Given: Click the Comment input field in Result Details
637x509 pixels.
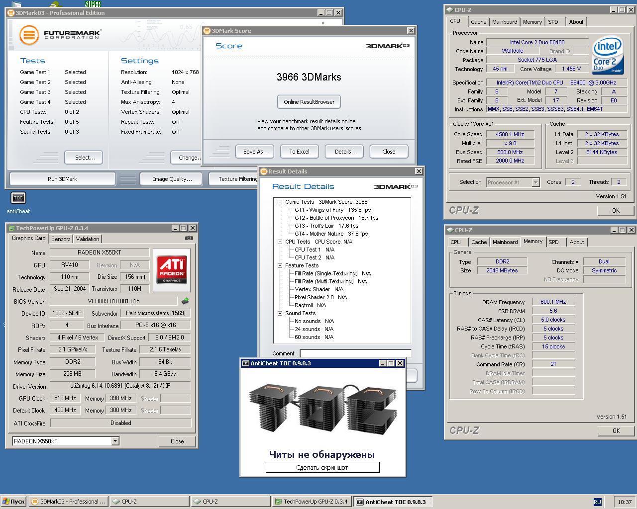Looking at the screenshot, I should click(x=355, y=353).
